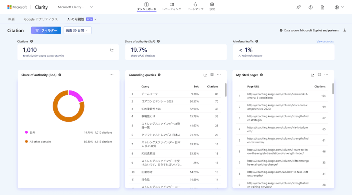352x195 pixels.
Task: Open the help question mark icon
Action: (310, 8)
